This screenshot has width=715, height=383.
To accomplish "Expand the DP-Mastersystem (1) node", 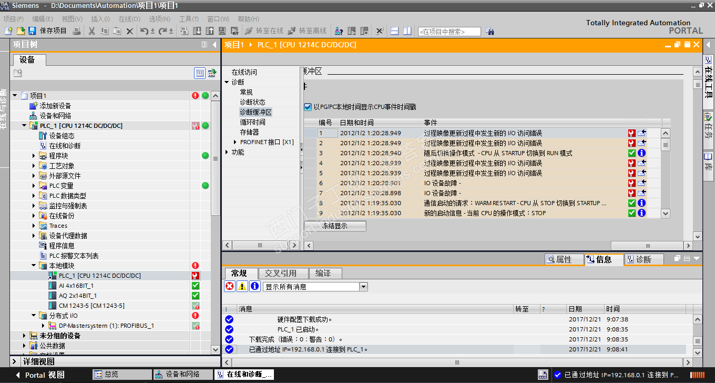I will [x=44, y=326].
